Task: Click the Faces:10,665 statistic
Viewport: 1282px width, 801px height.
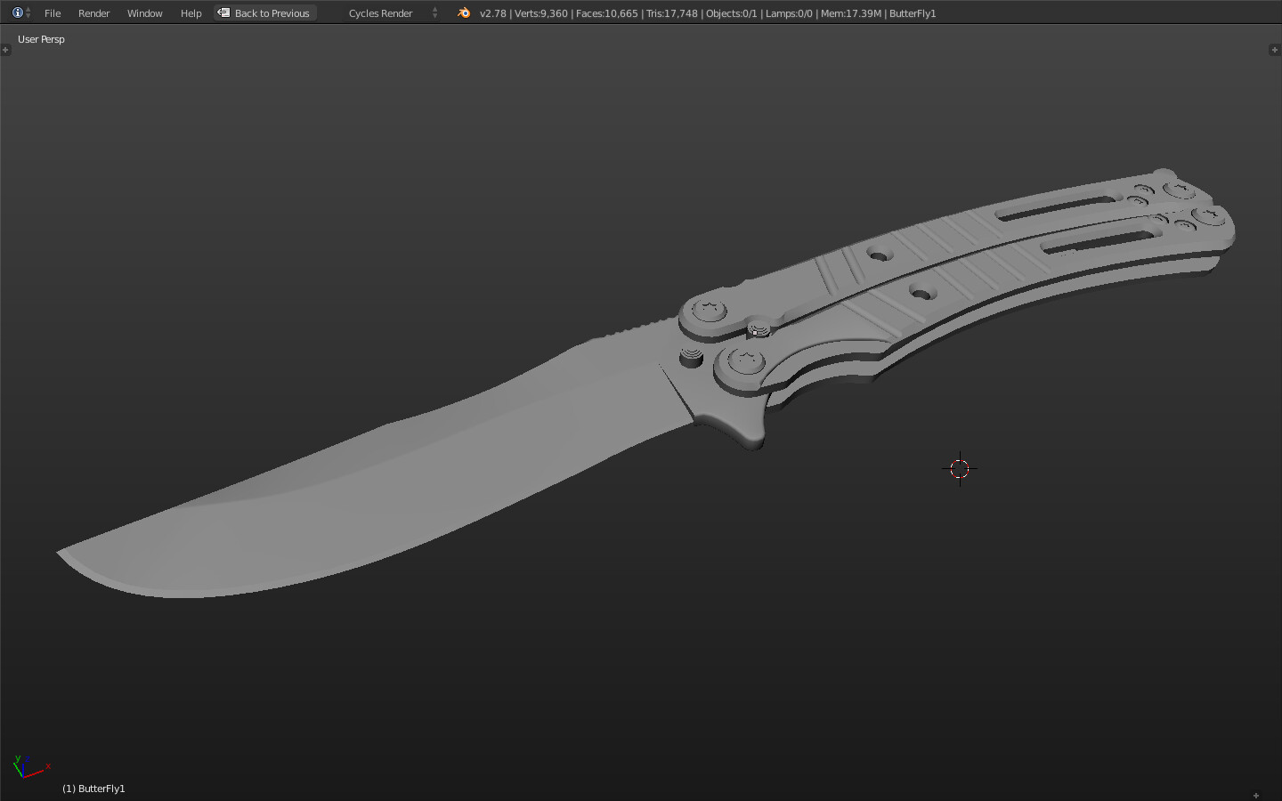Action: 606,13
